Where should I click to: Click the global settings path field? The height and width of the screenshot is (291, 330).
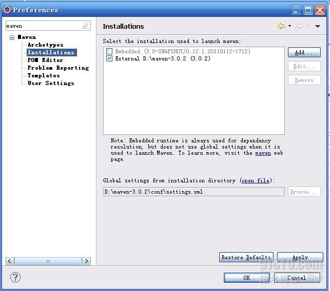(194, 192)
